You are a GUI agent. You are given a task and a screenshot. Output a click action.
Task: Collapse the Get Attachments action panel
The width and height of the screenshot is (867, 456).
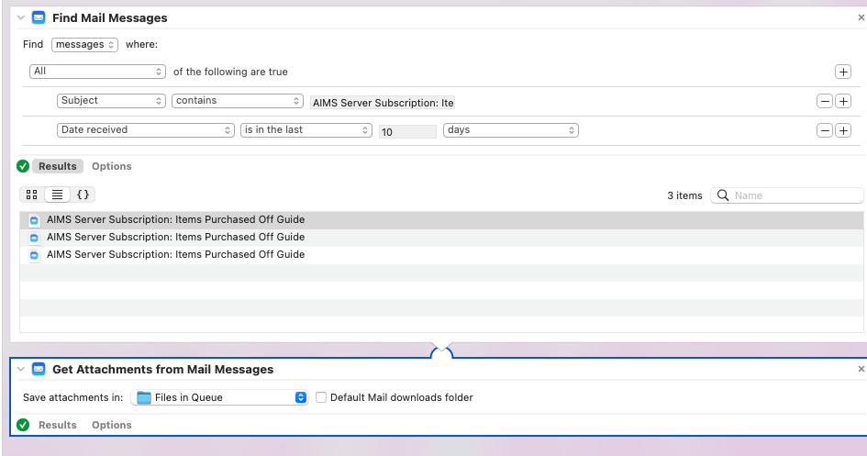21,370
